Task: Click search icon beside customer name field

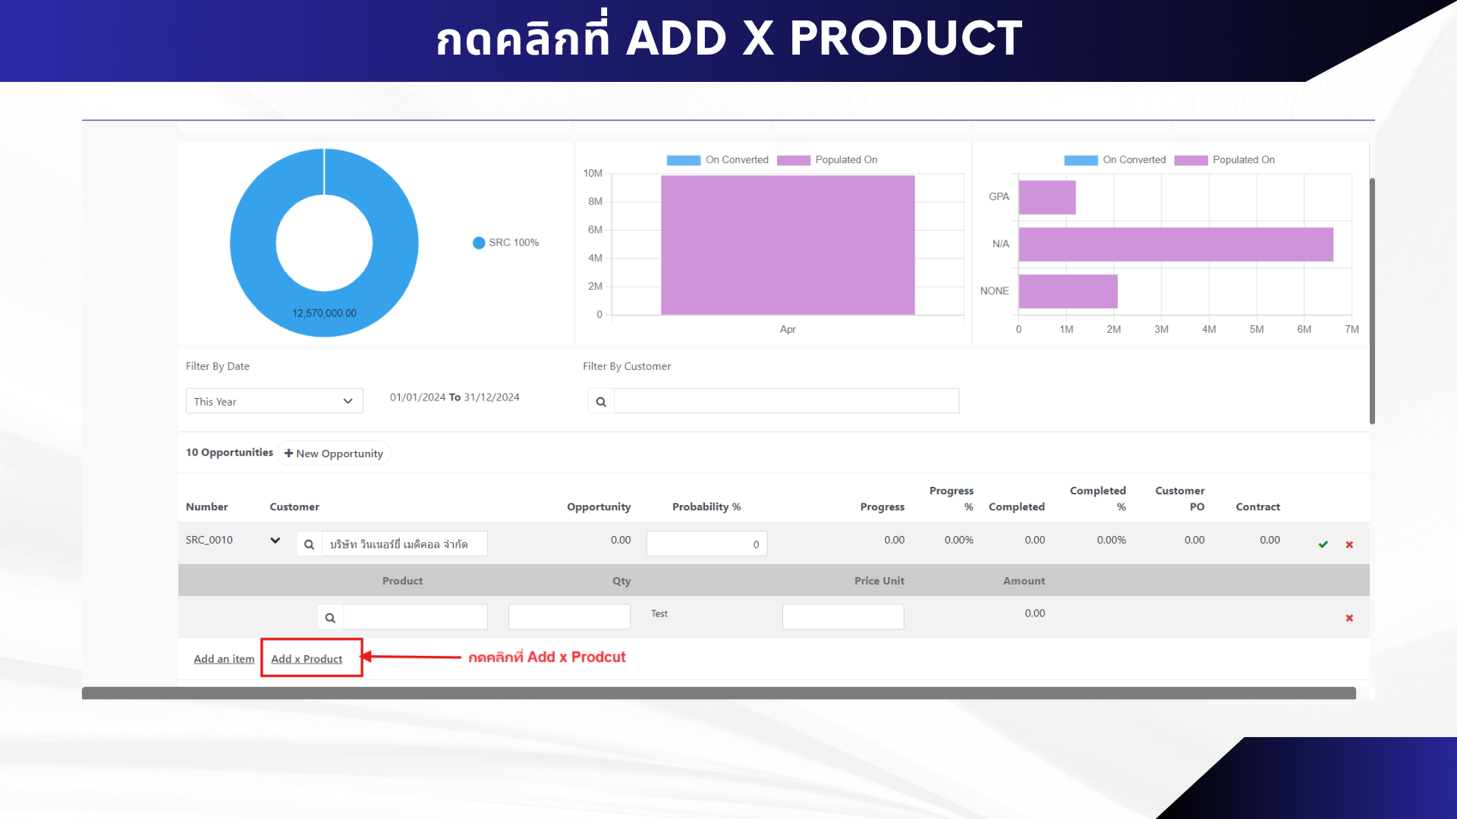Action: point(309,544)
